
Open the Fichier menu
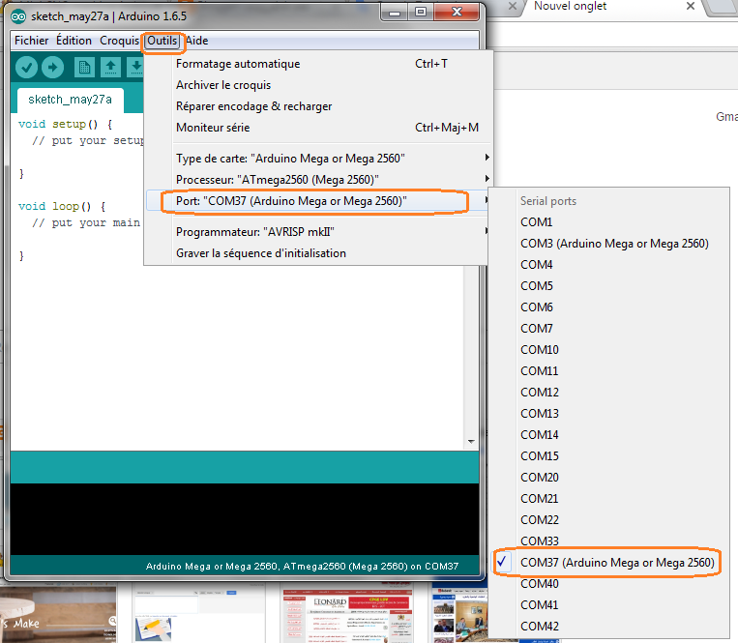point(32,41)
